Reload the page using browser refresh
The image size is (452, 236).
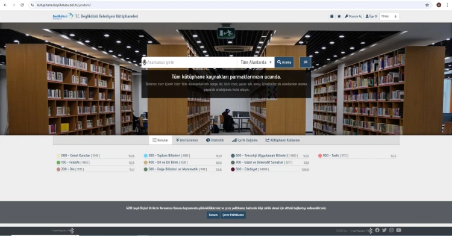coord(22,5)
